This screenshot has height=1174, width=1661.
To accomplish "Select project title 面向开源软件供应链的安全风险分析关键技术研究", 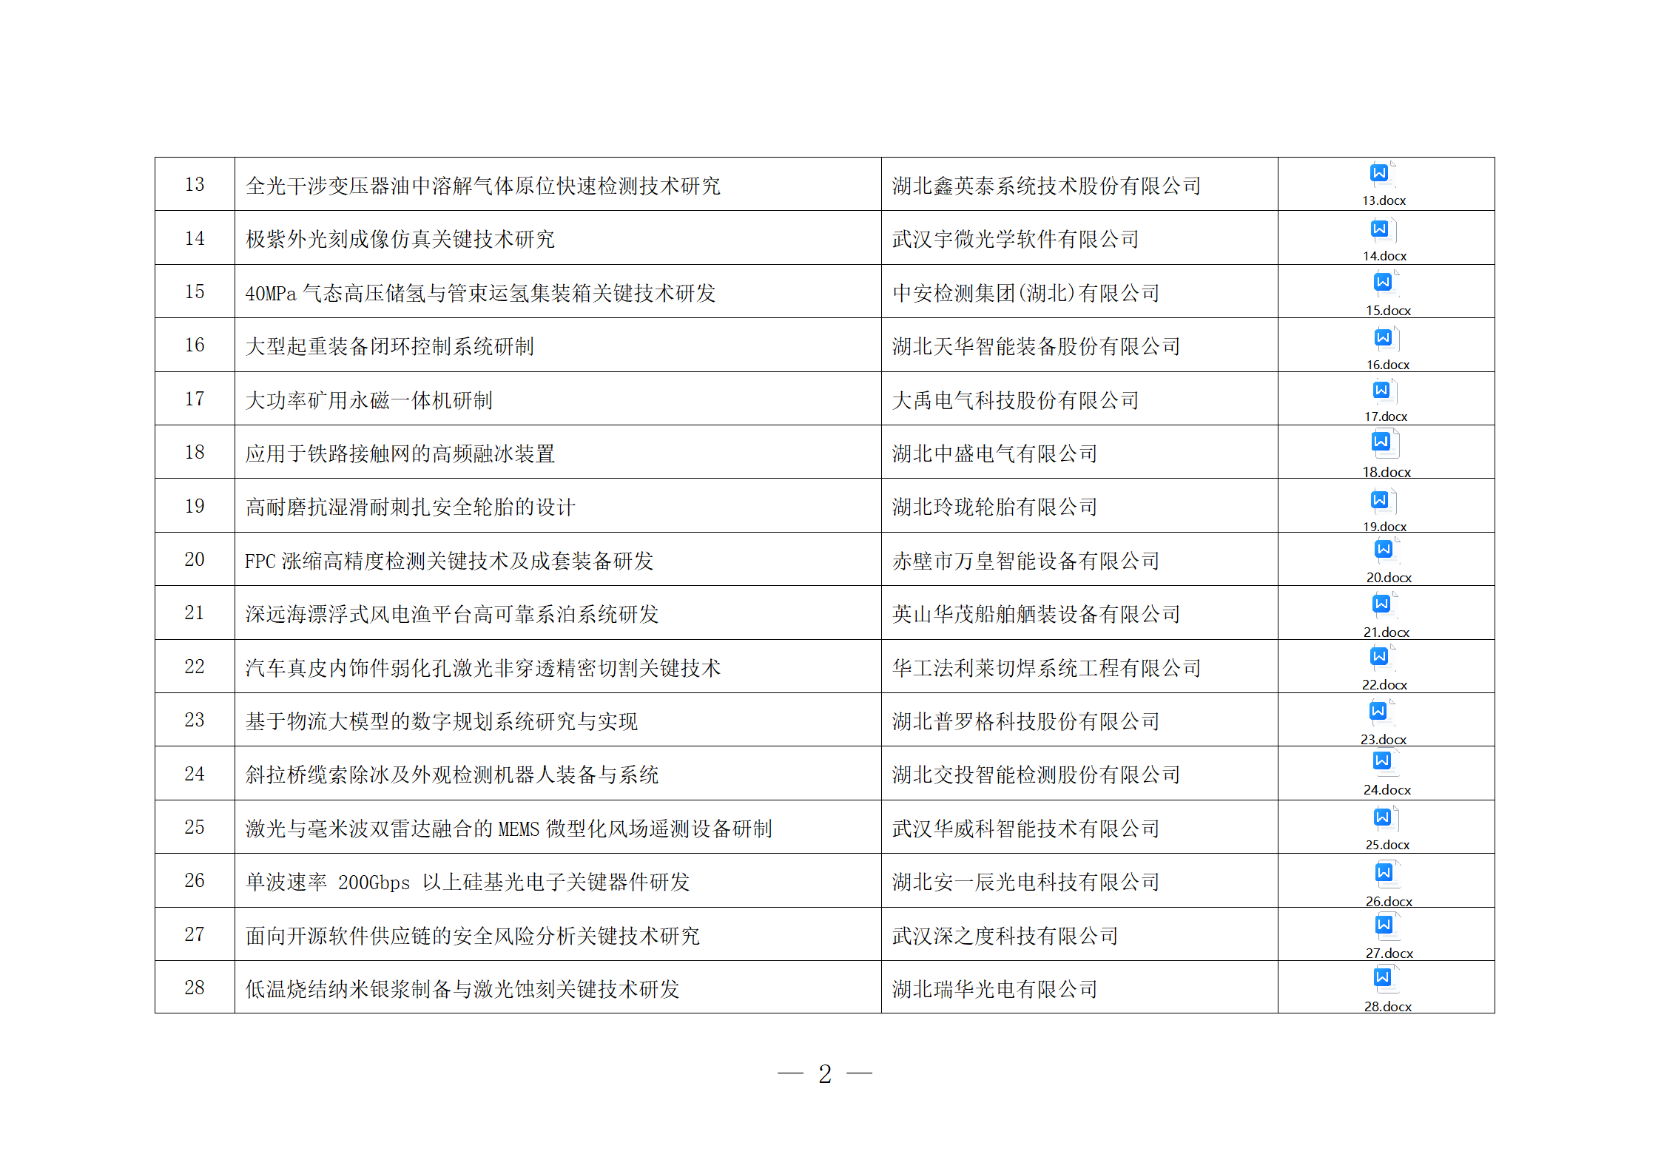I will coord(472,936).
